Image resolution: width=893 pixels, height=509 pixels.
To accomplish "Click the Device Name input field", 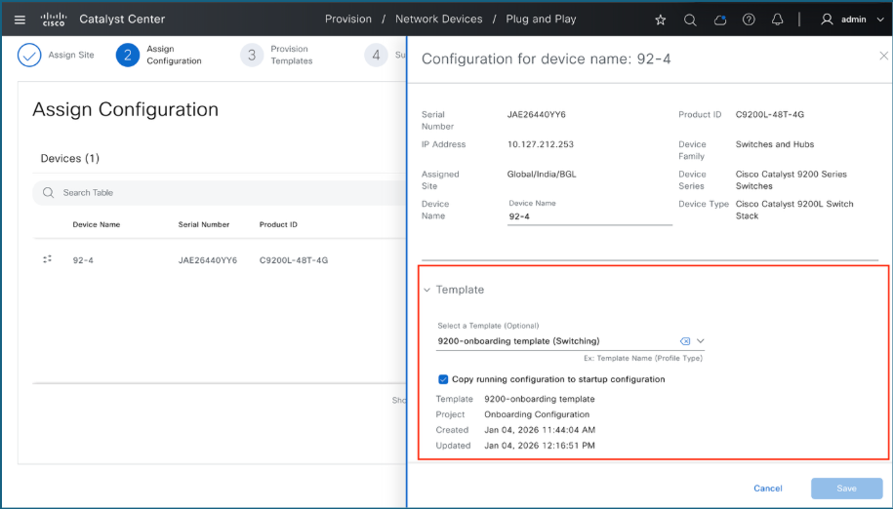I will (x=589, y=216).
